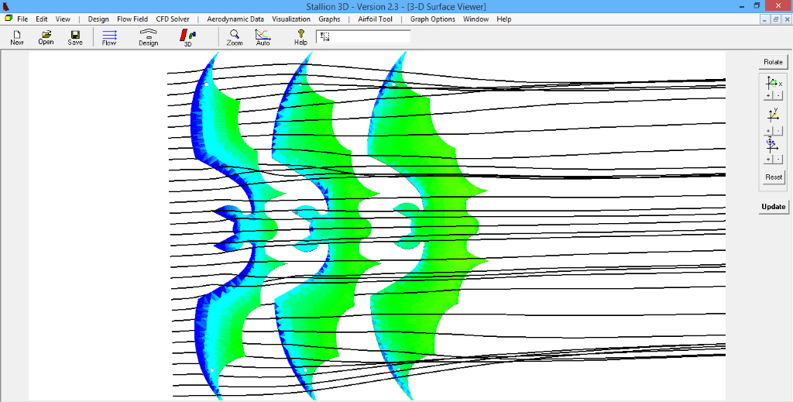Viewport: 793px width, 402px height.
Task: Close the inner 3-D Surface Viewer window
Action: pos(787,19)
